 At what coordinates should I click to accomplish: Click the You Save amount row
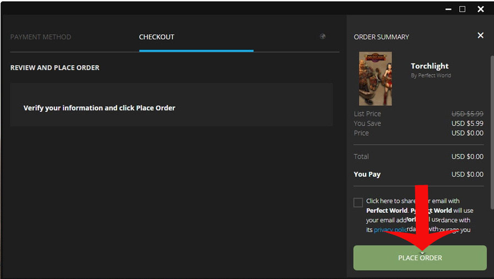[419, 124]
